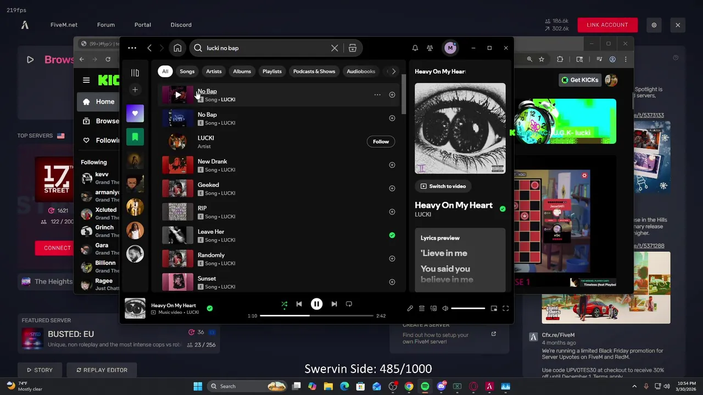
Task: Open Kick Home sidebar item
Action: click(x=98, y=101)
